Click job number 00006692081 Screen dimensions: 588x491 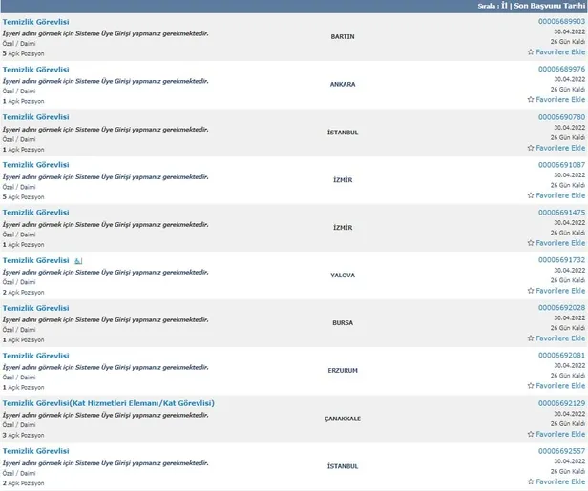coord(561,355)
